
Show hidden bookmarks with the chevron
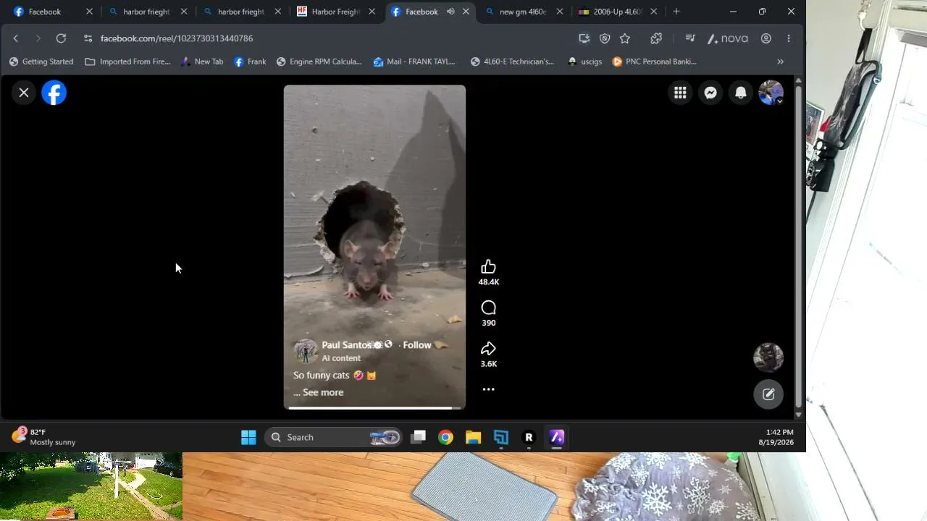click(780, 62)
